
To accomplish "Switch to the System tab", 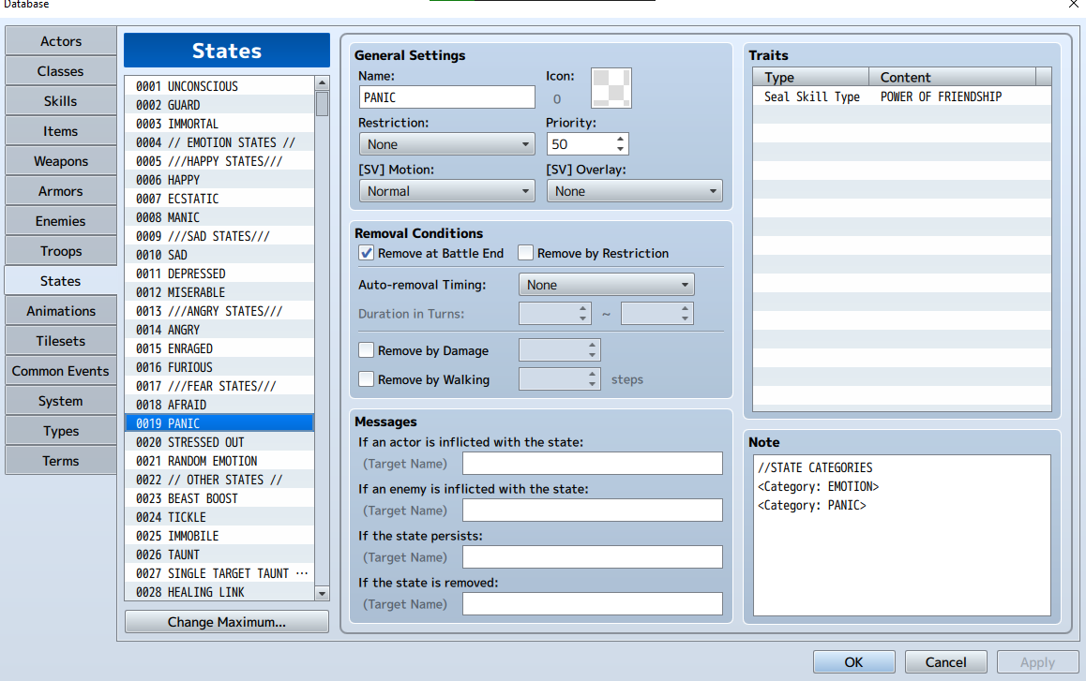I will pyautogui.click(x=61, y=402).
